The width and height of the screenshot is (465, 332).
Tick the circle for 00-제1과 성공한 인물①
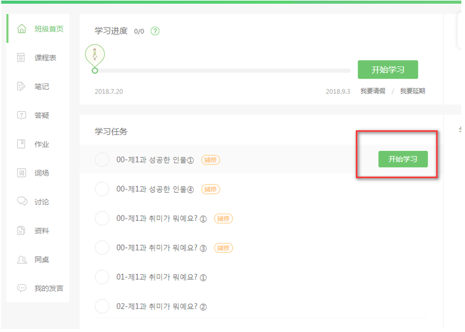[x=102, y=160]
